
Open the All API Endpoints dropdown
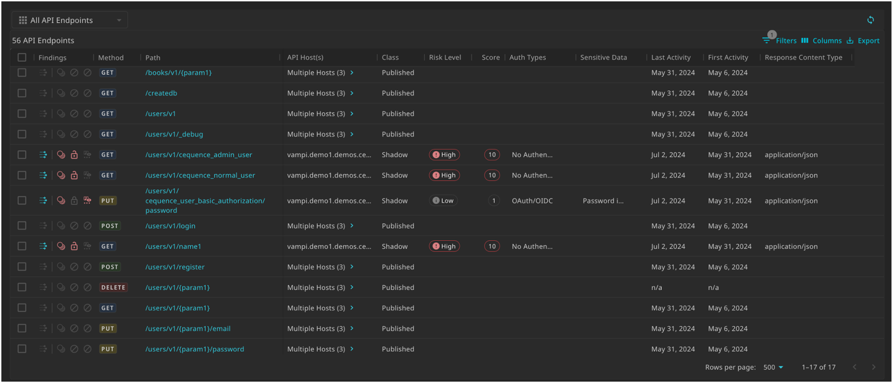coord(70,20)
